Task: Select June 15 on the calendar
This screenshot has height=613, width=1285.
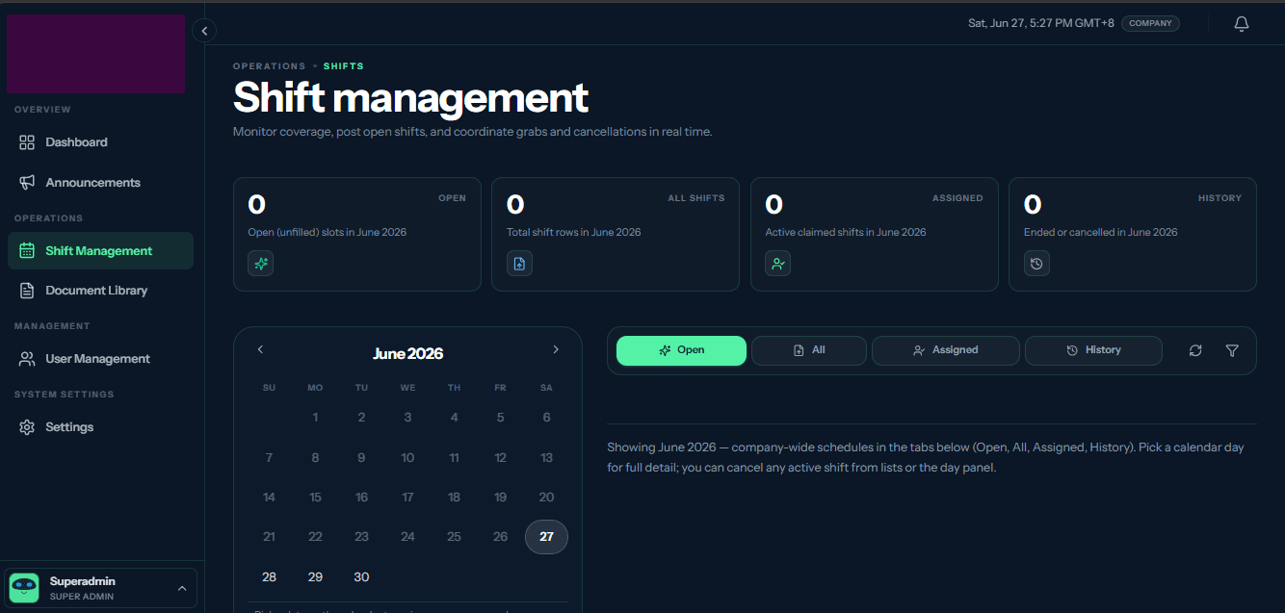Action: [x=315, y=498]
